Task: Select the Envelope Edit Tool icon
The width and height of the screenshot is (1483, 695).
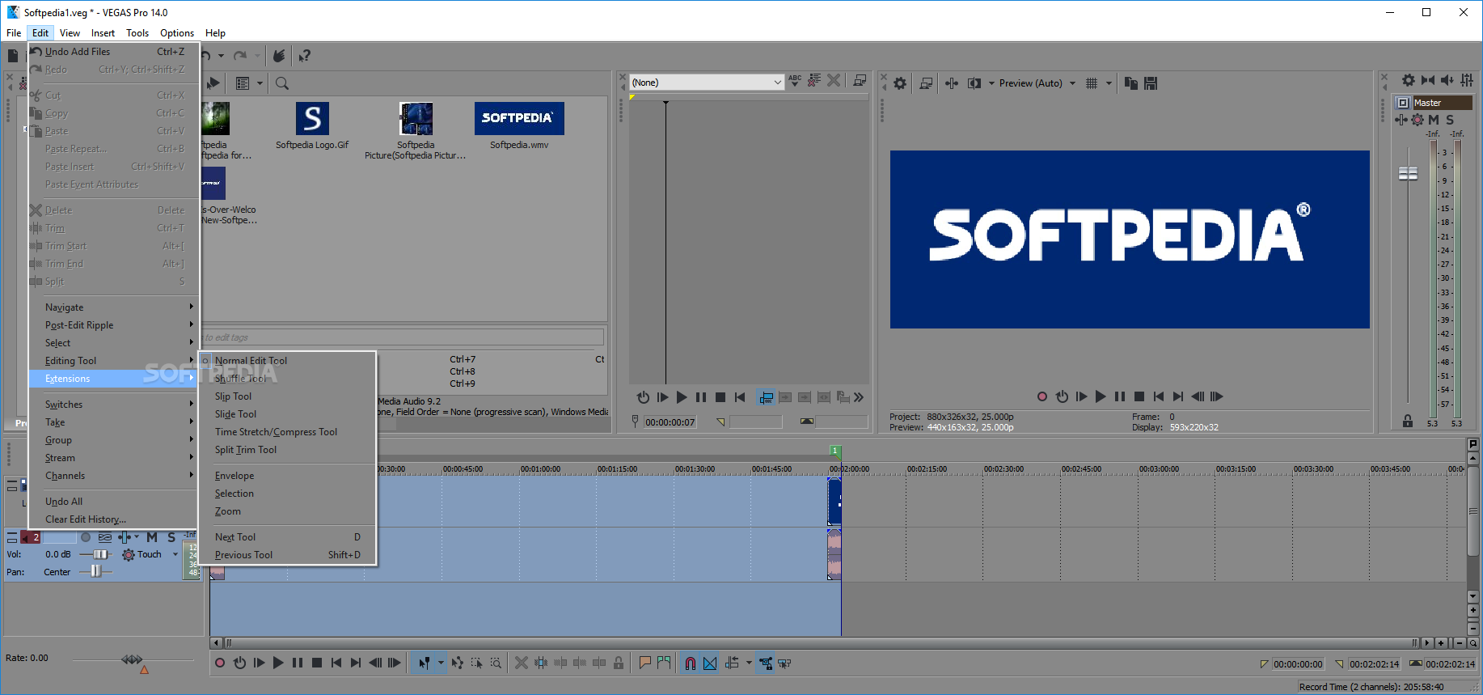Action: (x=458, y=663)
